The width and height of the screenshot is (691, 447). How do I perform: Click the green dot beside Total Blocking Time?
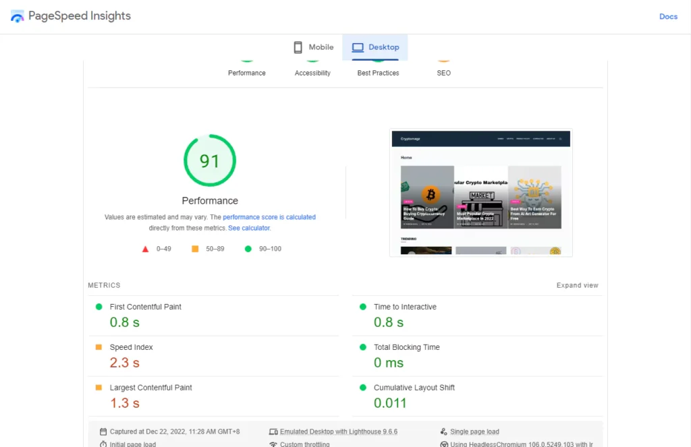pos(362,347)
